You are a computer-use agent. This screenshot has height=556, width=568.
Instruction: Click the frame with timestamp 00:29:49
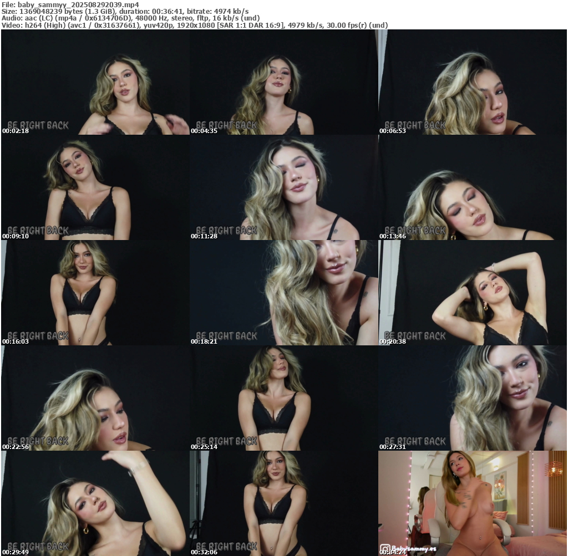[x=95, y=503]
